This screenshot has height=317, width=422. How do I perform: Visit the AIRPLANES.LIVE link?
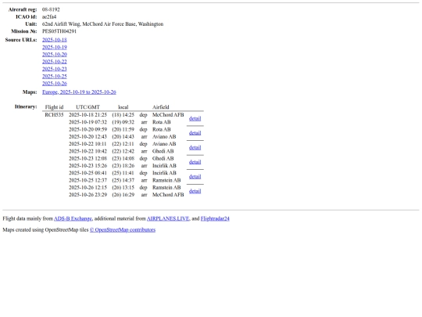coord(168,218)
